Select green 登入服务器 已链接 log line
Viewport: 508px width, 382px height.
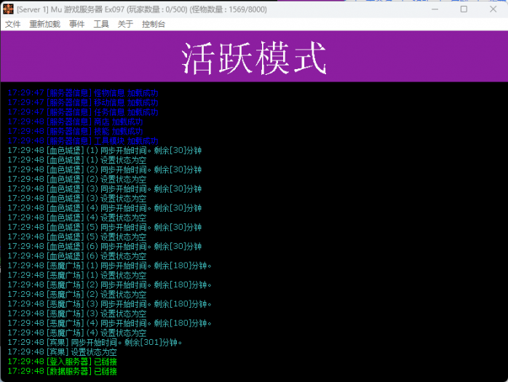[62, 362]
